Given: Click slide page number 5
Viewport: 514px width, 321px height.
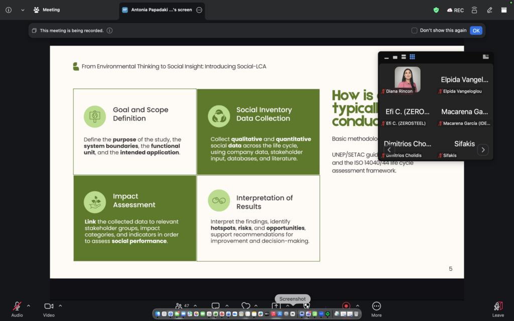Looking at the screenshot, I should coord(450,269).
